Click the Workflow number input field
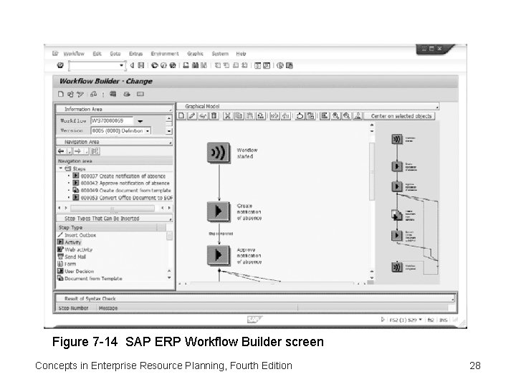This screenshot has width=516, height=387. [112, 121]
